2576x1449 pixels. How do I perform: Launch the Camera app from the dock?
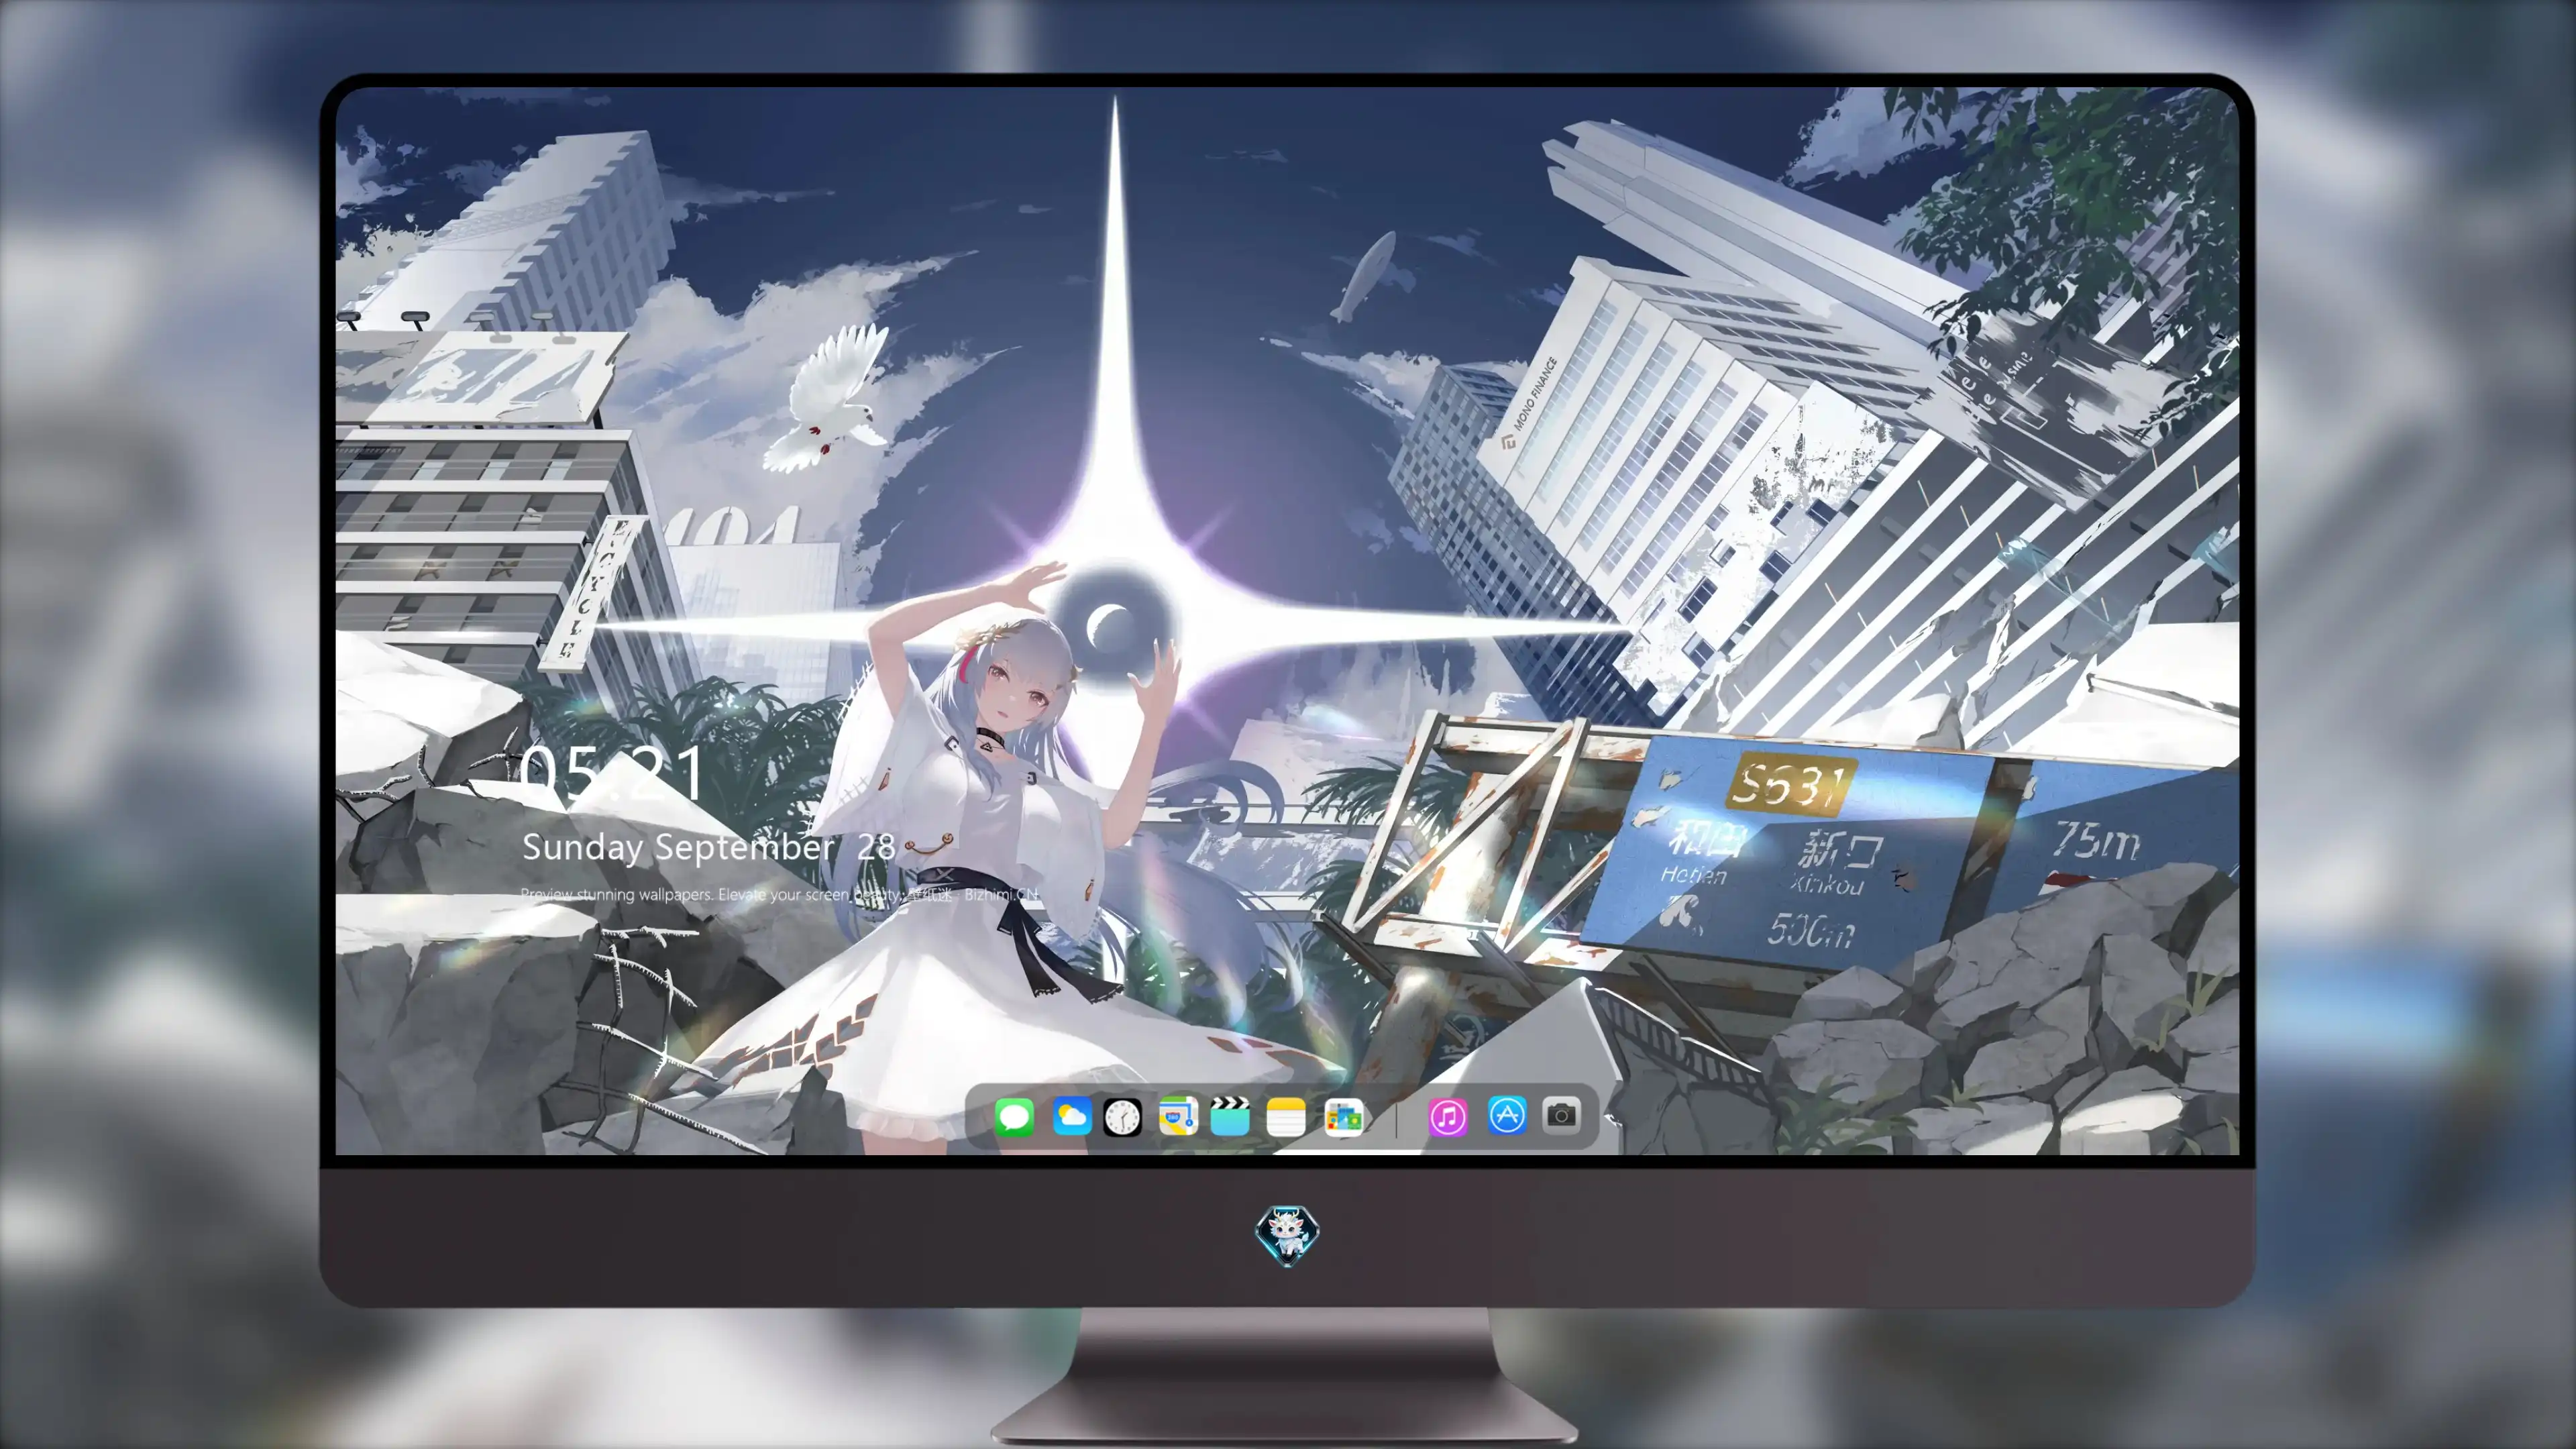[x=1561, y=1115]
